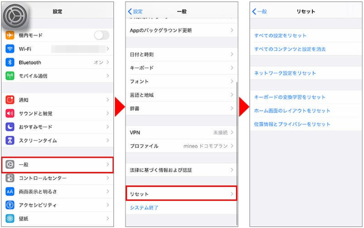Screen dimensions: 364x228
Task: Select the モバイル通信 label
Action: click(x=33, y=76)
